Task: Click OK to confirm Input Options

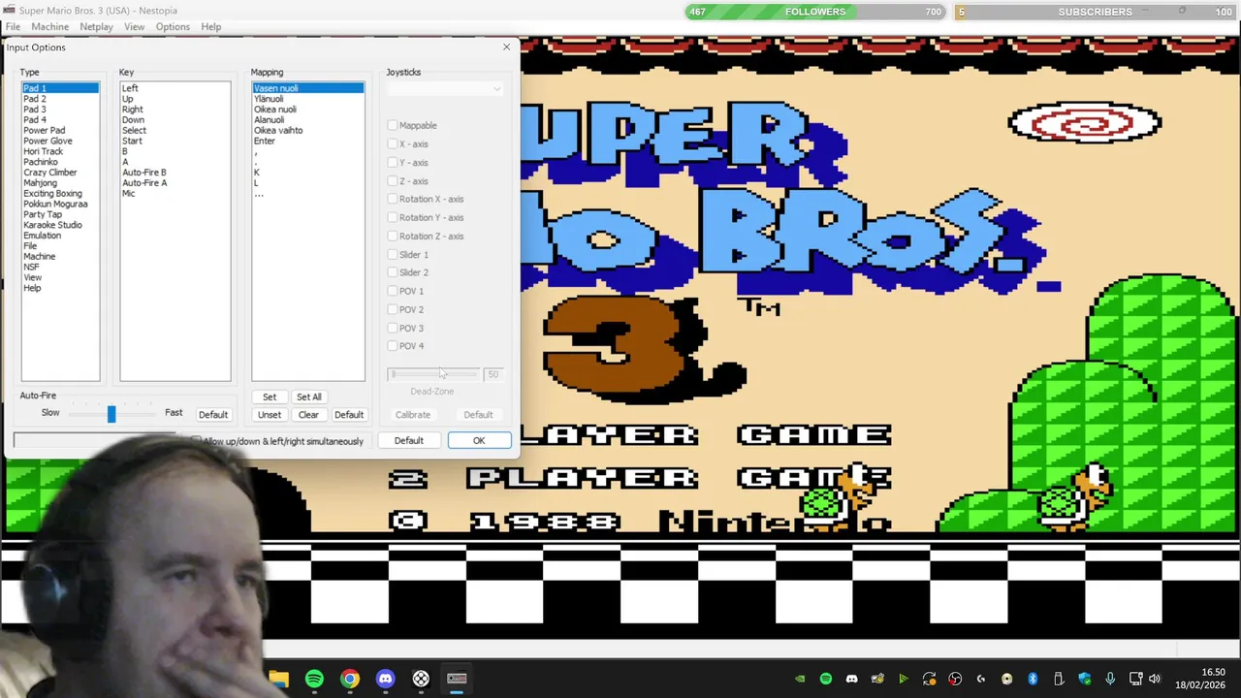Action: pos(479,440)
